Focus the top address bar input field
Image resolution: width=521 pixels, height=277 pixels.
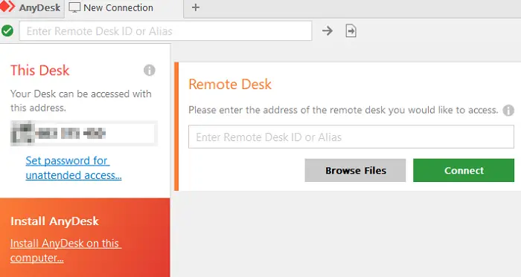click(x=165, y=30)
